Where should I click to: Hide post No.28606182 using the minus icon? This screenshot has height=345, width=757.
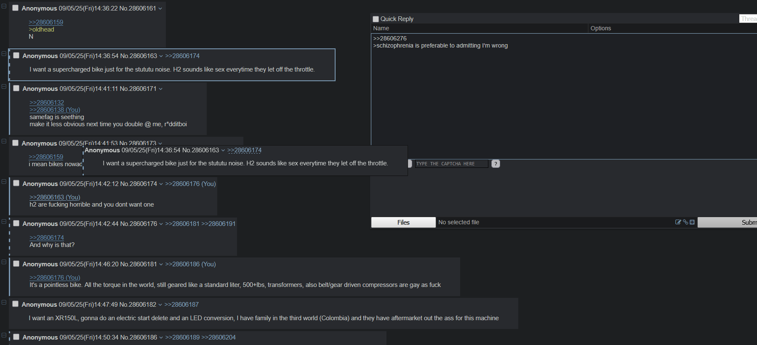pos(4,302)
